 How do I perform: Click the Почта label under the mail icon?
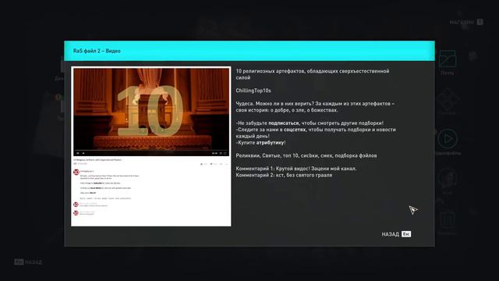(x=447, y=73)
